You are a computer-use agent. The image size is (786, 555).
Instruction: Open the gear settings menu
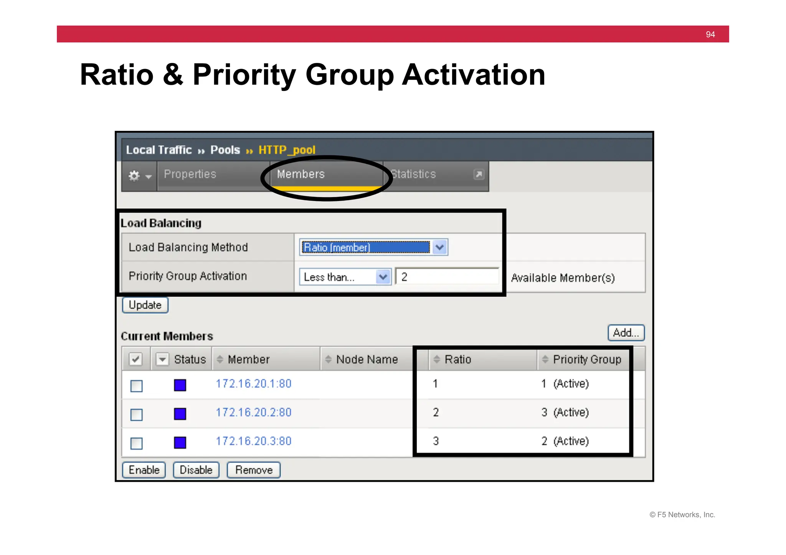[139, 176]
